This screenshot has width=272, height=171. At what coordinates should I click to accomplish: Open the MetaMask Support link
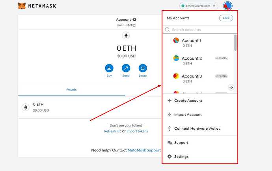click(144, 150)
